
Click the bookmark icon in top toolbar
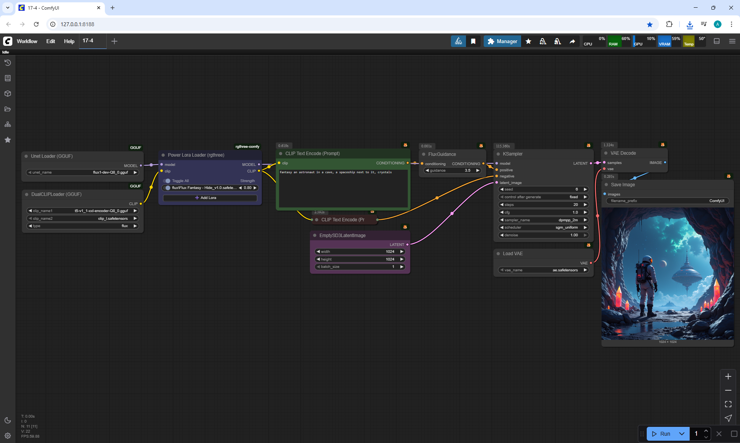(473, 41)
